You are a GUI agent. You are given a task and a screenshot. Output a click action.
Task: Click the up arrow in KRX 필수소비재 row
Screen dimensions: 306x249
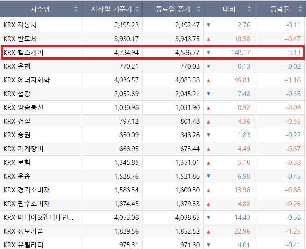coord(208,204)
